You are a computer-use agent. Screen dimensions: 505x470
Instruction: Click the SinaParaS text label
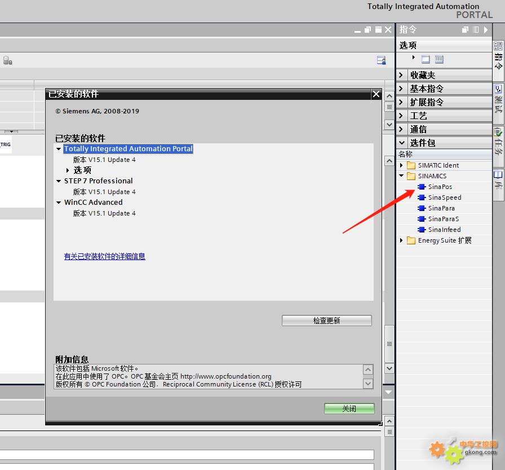pos(444,219)
